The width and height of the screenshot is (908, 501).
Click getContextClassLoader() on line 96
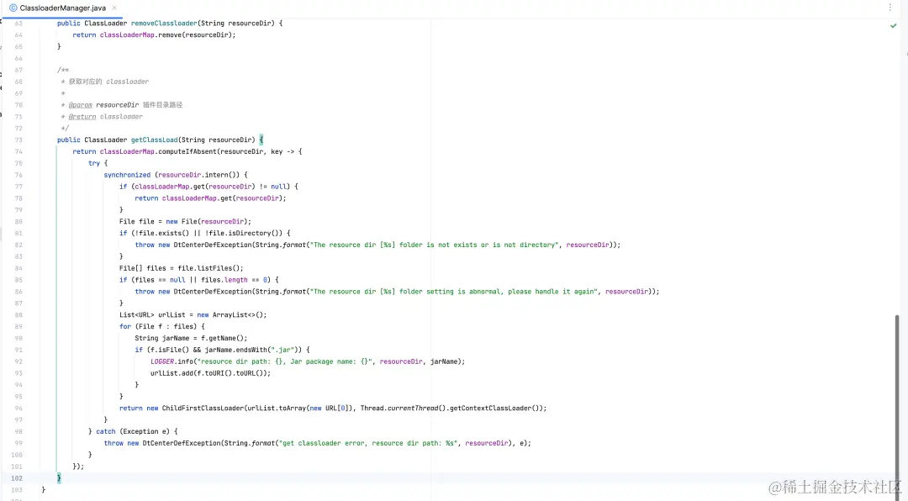(494, 408)
